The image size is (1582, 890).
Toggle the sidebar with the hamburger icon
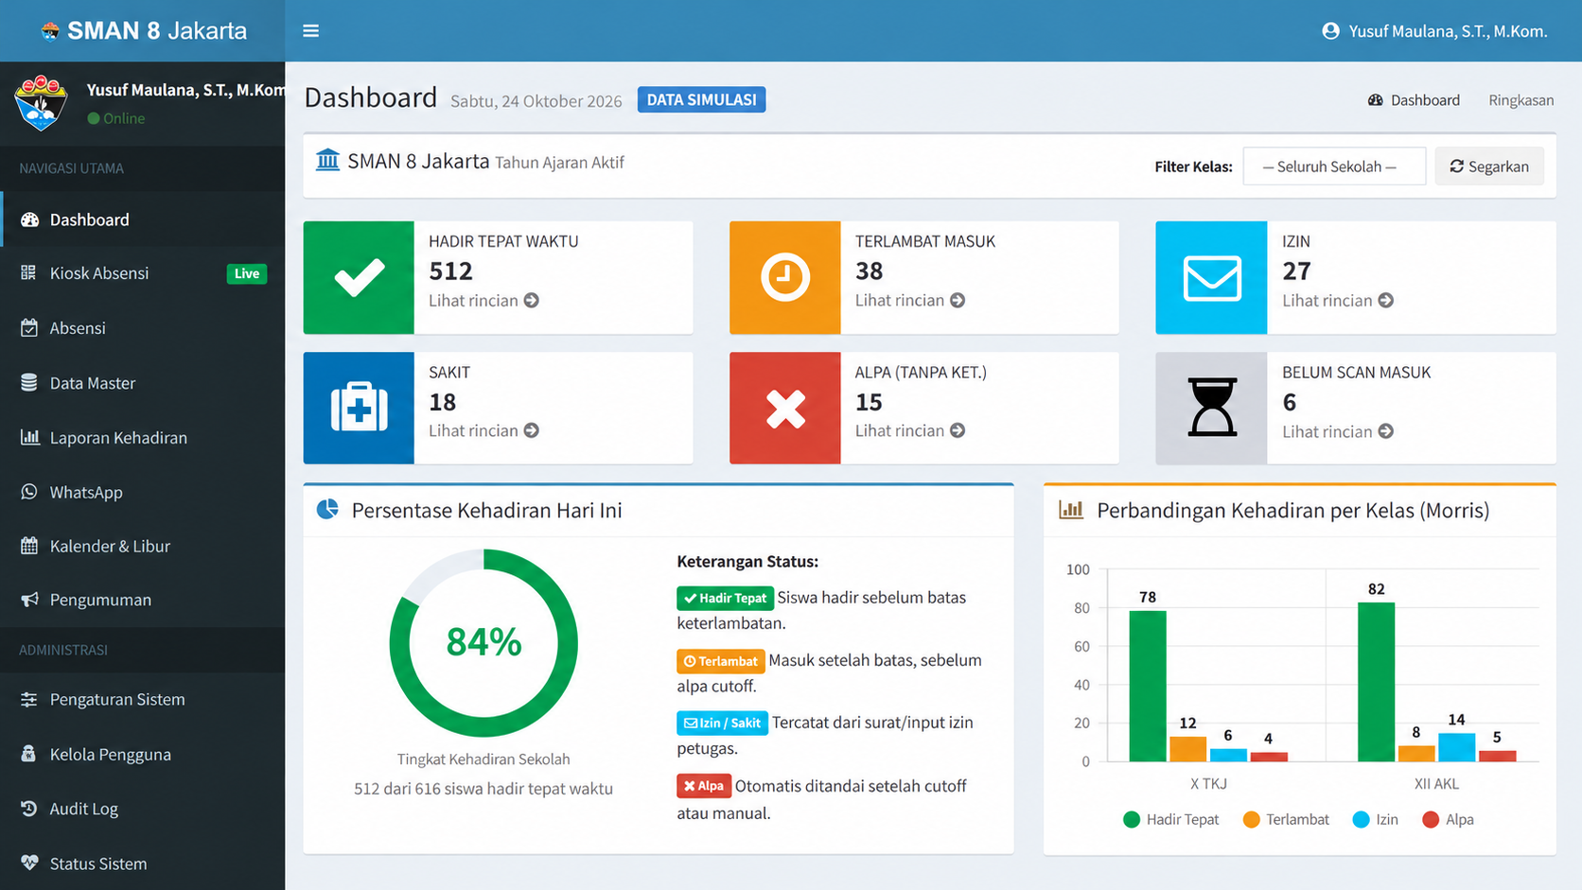[x=310, y=31]
